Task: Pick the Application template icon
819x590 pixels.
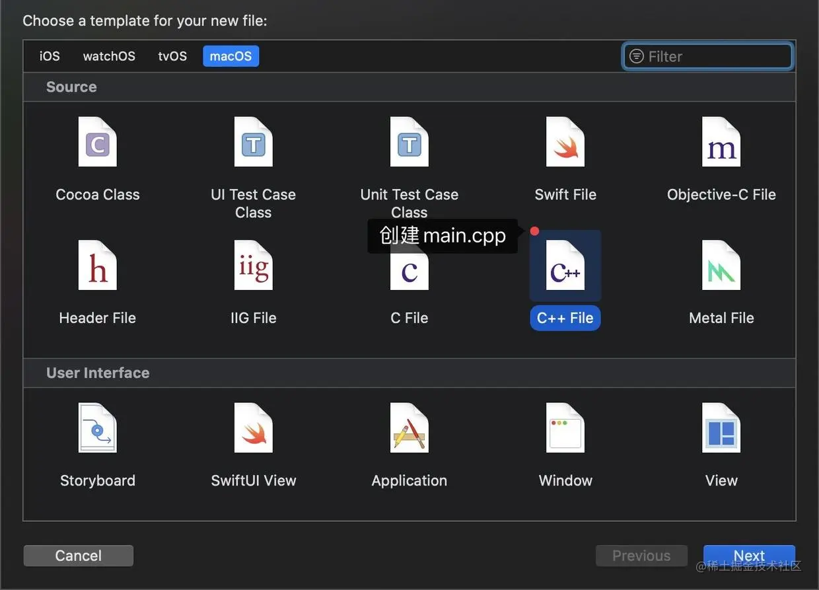Action: pyautogui.click(x=409, y=427)
